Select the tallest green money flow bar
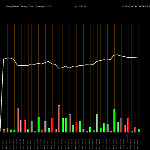Image resolution: width=150 pixels, height=150 pixels. click(114, 121)
